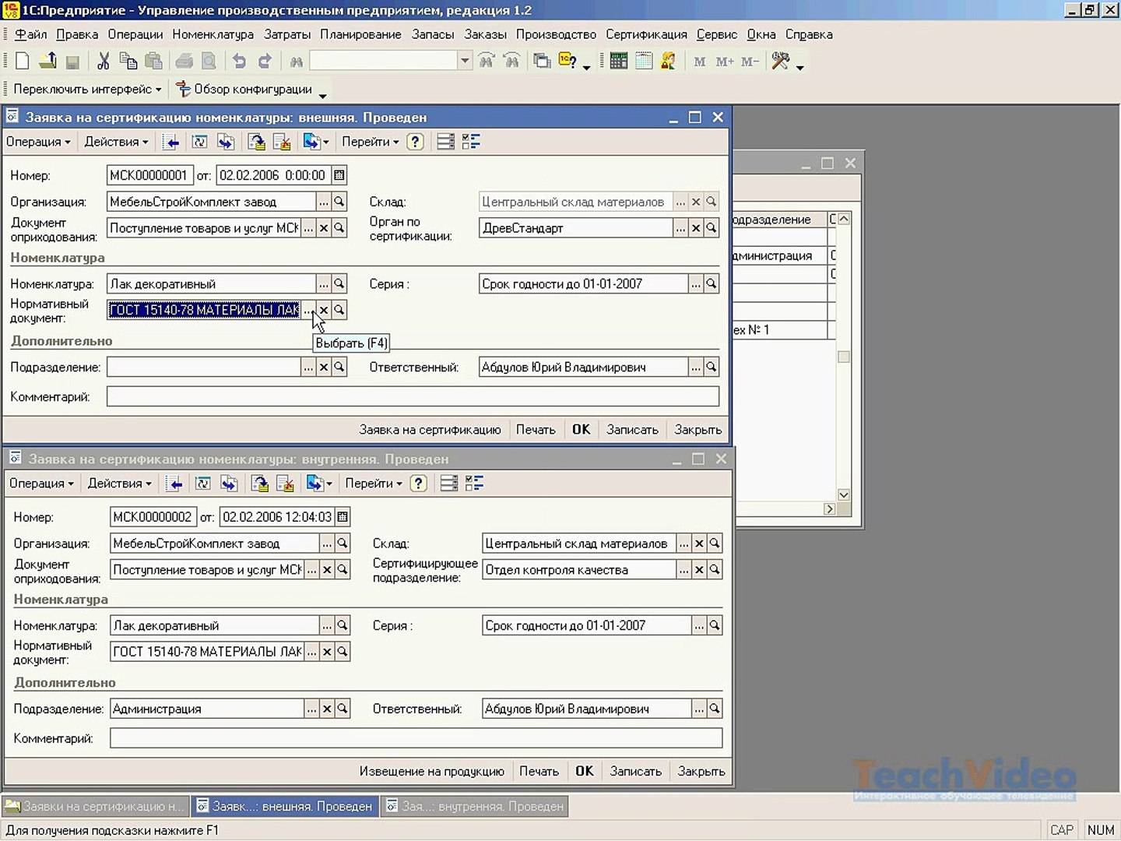Open magnifier for Лак декоративный in external request
Viewport: 1121px width, 841px height.
339,284
